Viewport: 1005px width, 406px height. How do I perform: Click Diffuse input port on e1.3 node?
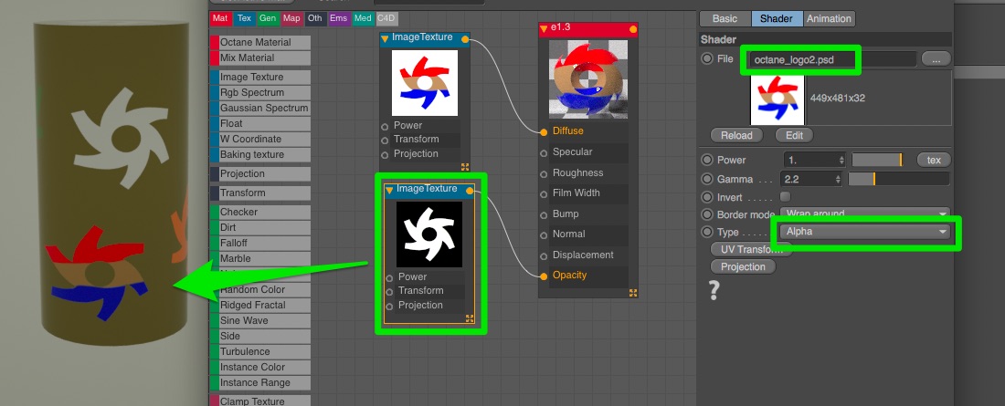[x=544, y=131]
